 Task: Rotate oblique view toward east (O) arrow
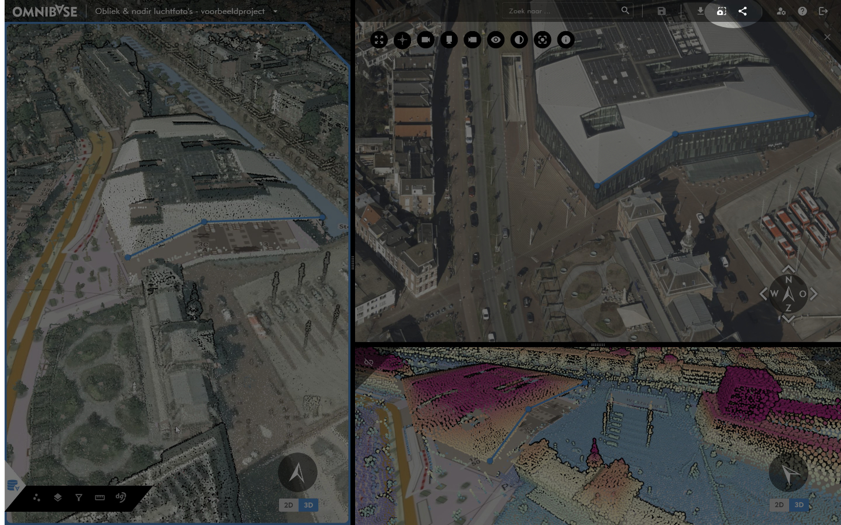coord(813,294)
